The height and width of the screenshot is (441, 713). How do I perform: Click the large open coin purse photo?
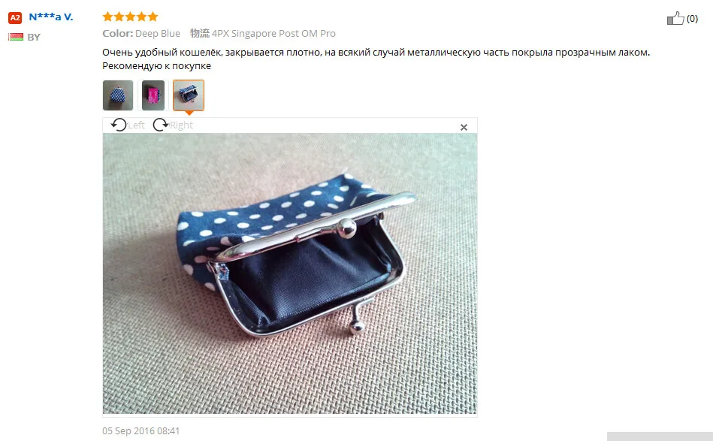point(290,273)
